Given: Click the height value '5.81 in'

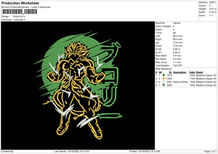Looking at the screenshot, I should pyautogui.click(x=213, y=9).
